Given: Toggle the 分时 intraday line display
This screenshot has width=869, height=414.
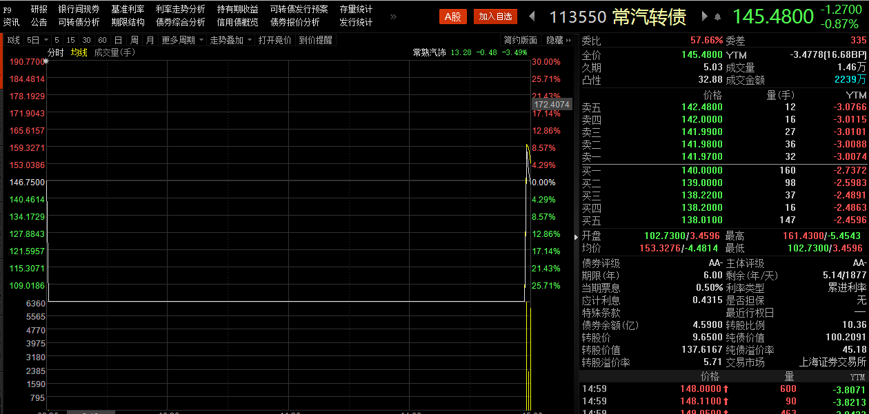Looking at the screenshot, I should (56, 52).
